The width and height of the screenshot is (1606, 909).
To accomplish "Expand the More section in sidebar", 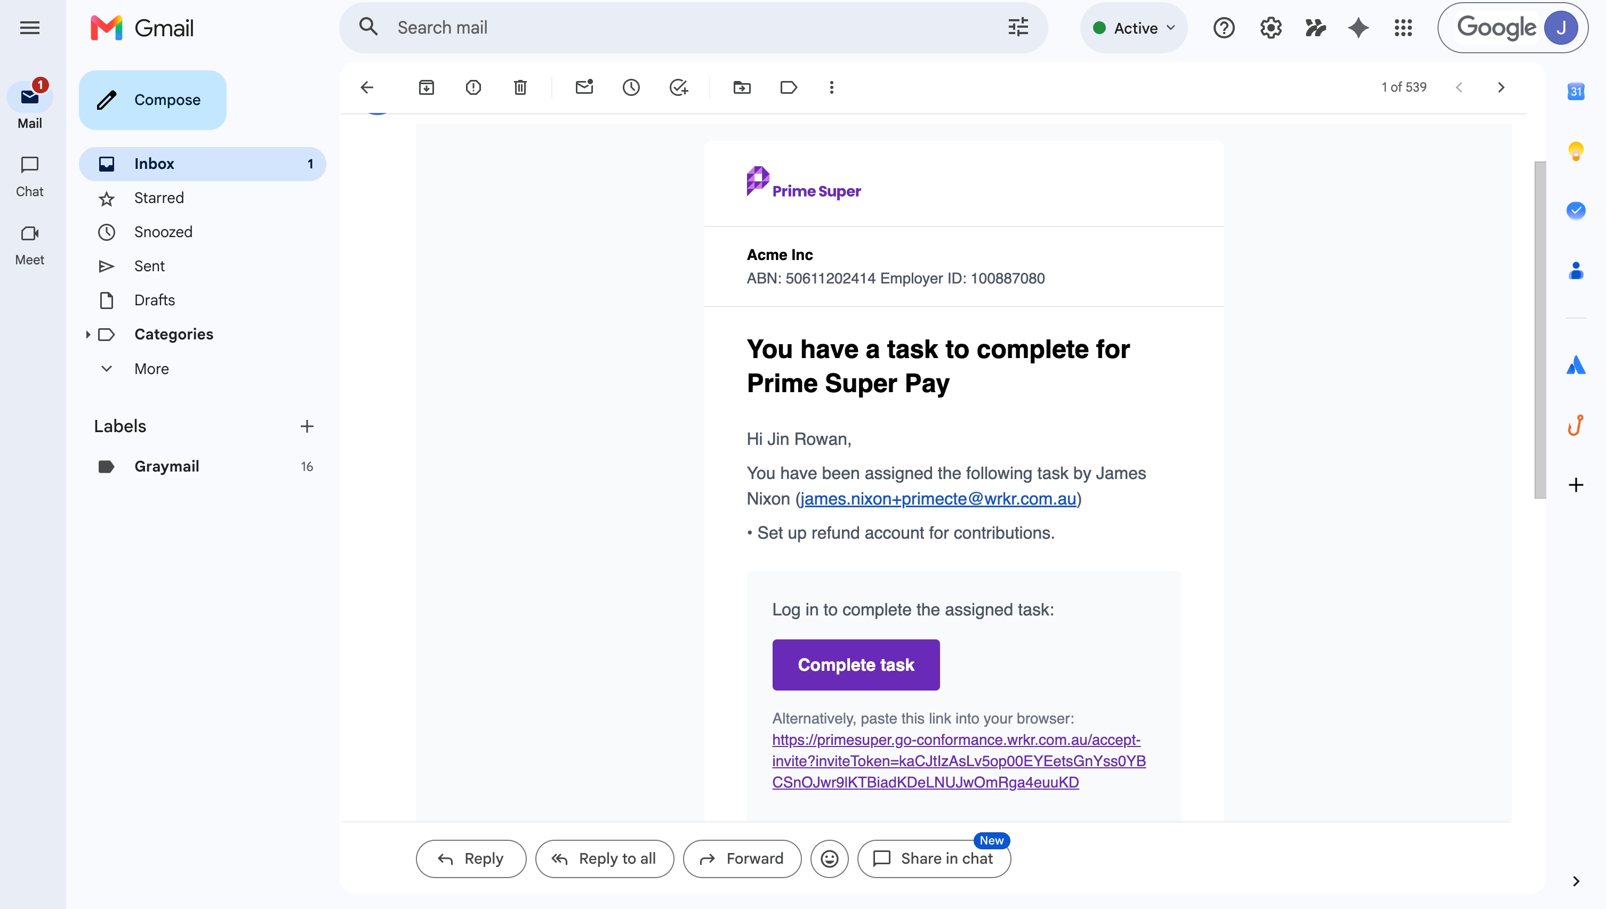I will coord(151,369).
